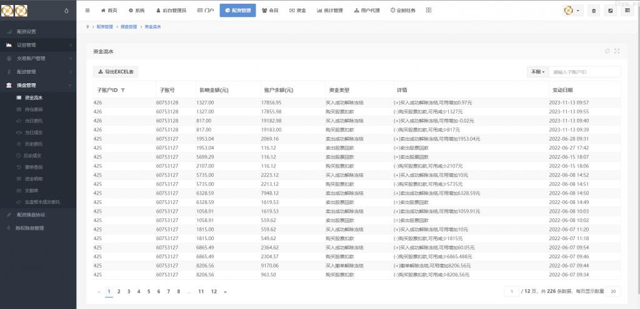The height and width of the screenshot is (309, 640).
Task: Go to page 12 in pagination
Action: (214, 291)
